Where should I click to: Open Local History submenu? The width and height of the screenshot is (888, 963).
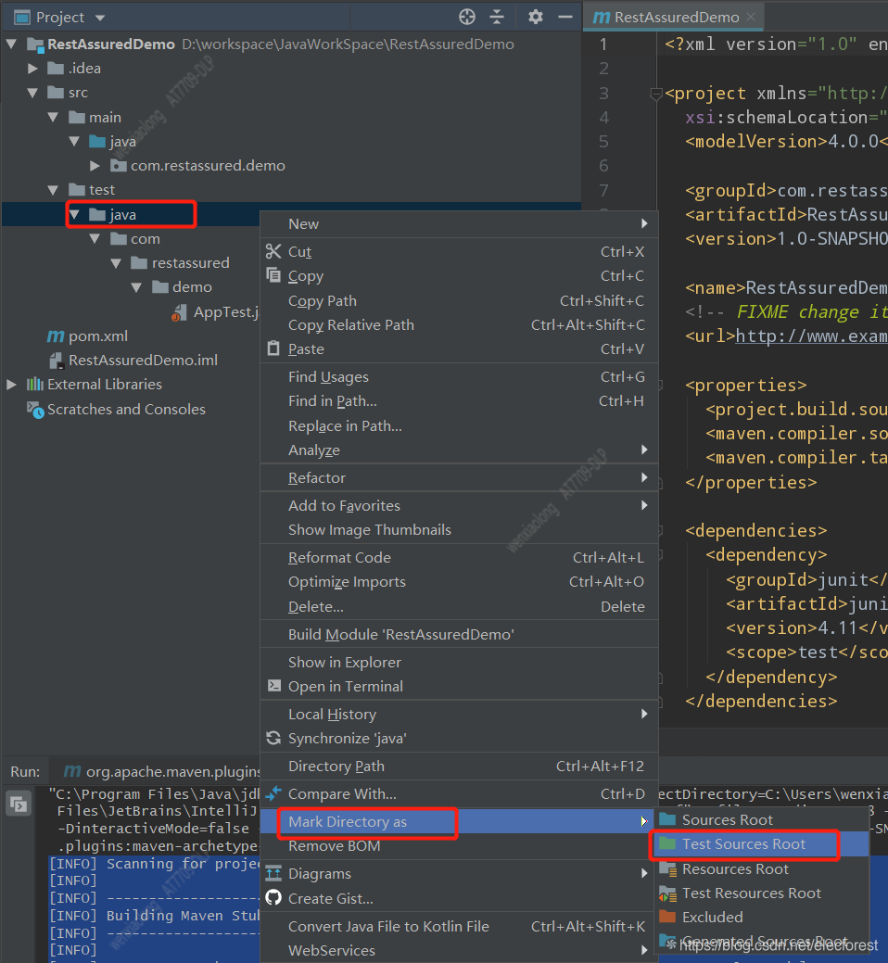(460, 715)
